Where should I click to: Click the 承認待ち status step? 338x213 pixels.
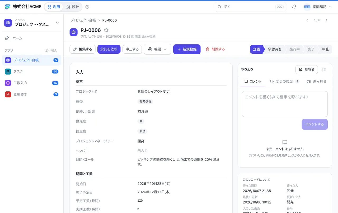pos(275,49)
